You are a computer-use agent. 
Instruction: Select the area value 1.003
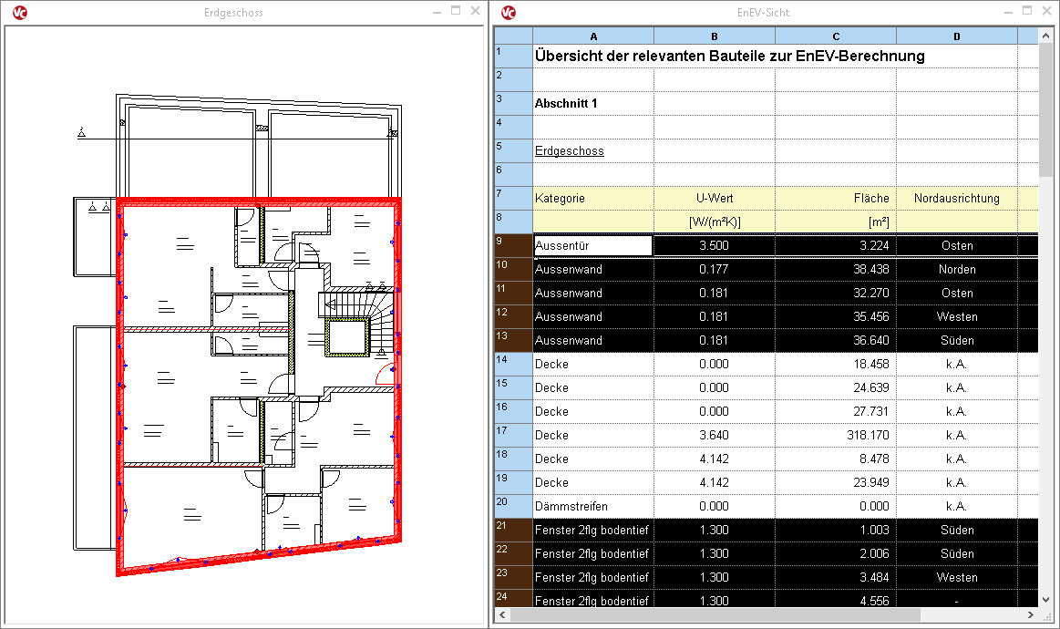click(x=836, y=530)
